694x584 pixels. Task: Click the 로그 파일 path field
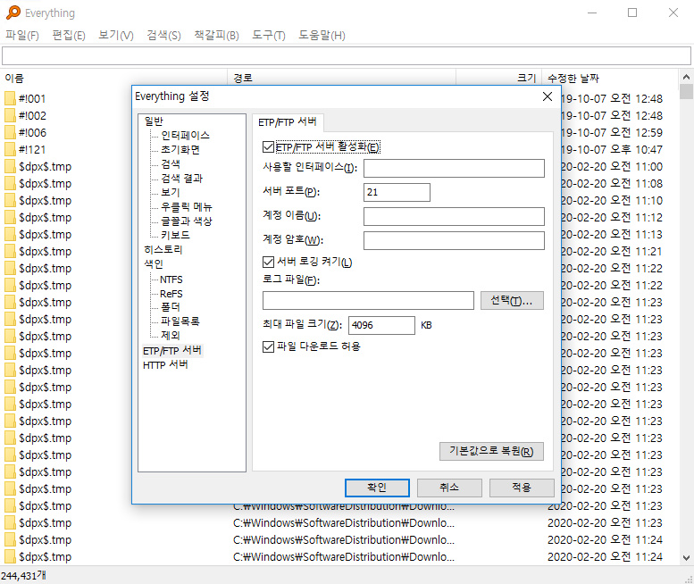click(x=368, y=301)
